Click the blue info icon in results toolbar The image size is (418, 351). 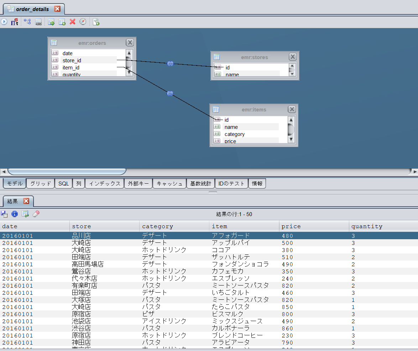click(15, 214)
